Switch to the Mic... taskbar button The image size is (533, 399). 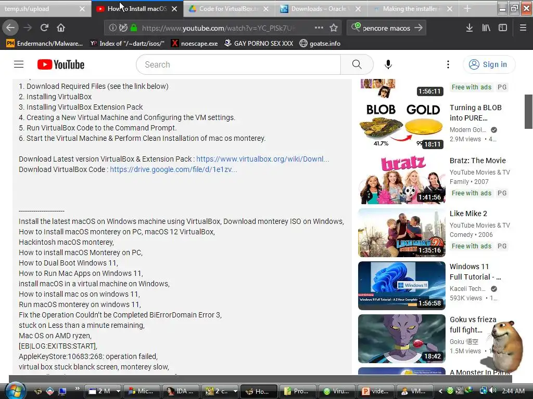pos(142,391)
